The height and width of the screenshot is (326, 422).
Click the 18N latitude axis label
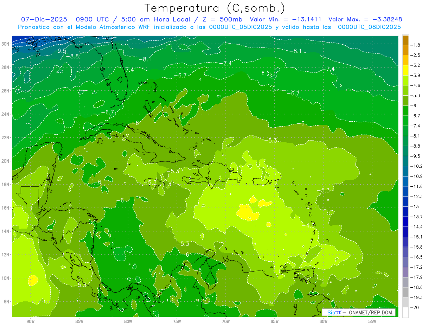point(5,184)
